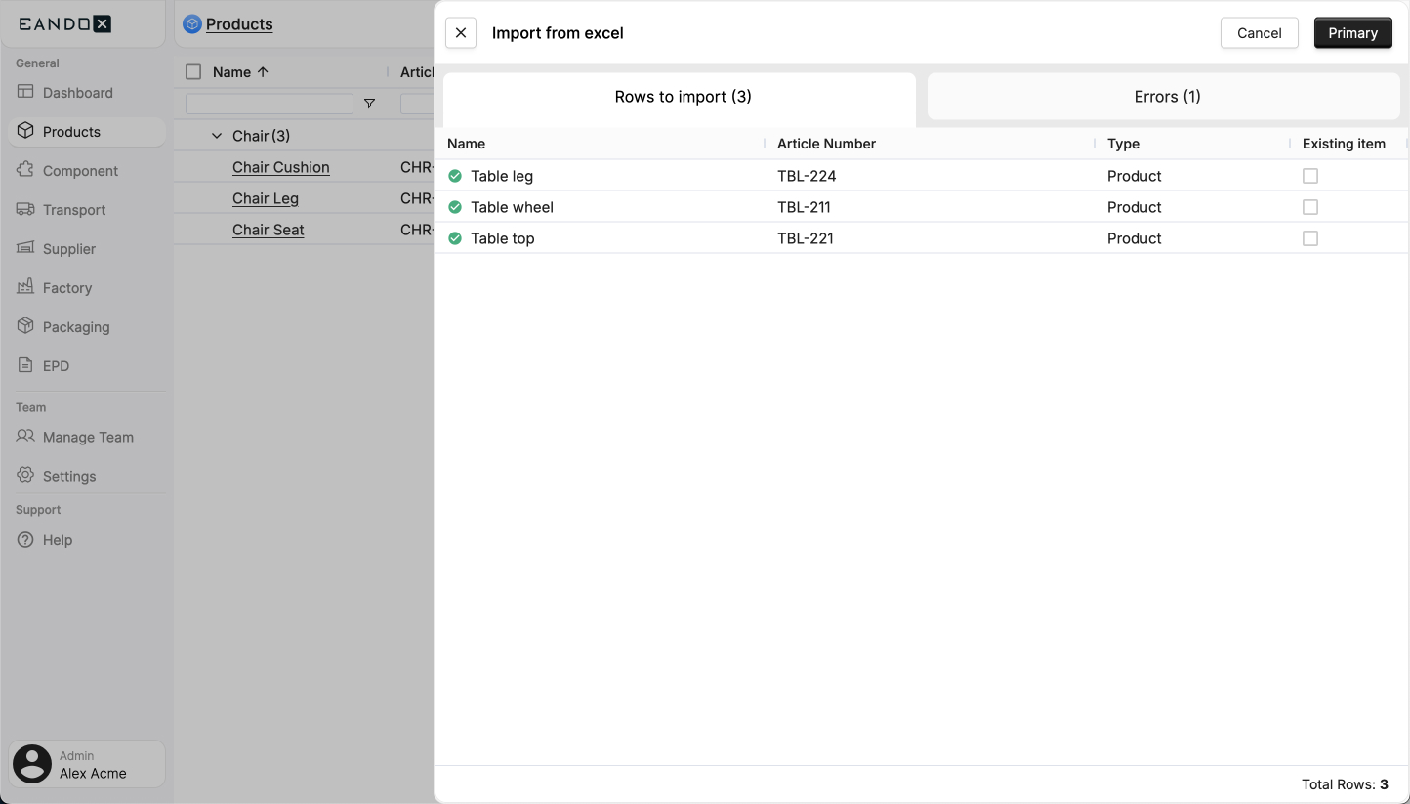Enable Existing item checkbox for Table wheel
Image resolution: width=1410 pixels, height=804 pixels.
[1309, 207]
